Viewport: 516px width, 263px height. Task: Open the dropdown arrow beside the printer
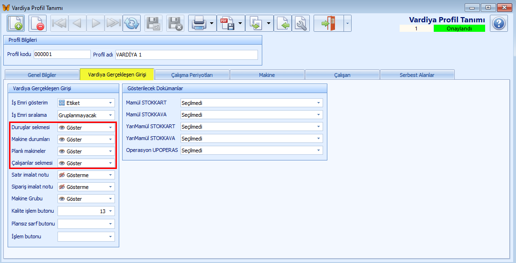pos(211,23)
